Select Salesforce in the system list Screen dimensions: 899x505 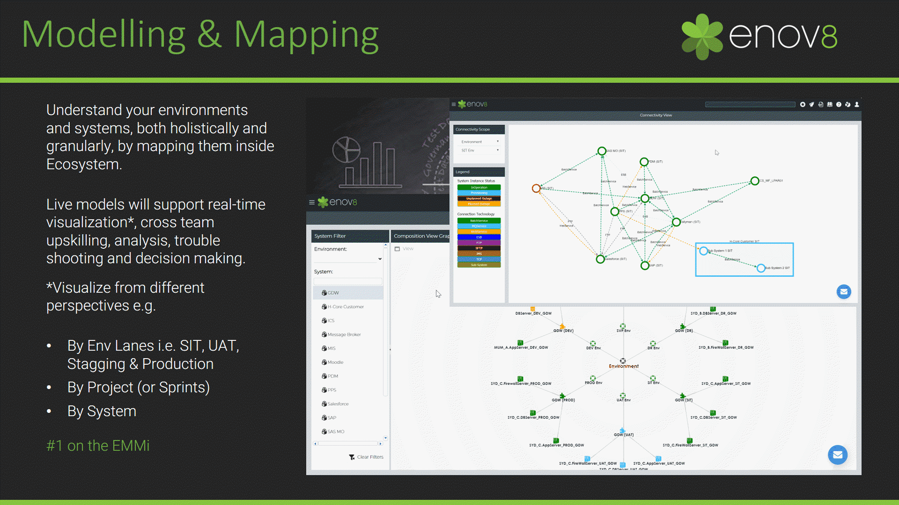coord(338,404)
